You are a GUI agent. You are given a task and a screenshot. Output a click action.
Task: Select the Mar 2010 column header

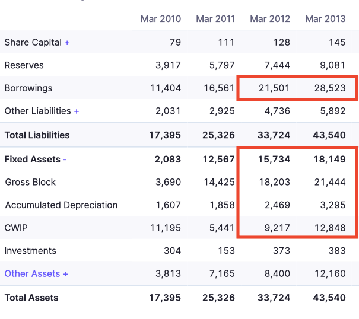click(x=161, y=19)
